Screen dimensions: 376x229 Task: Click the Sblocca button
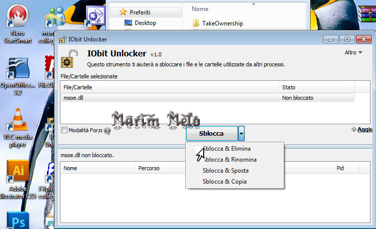tap(212, 133)
